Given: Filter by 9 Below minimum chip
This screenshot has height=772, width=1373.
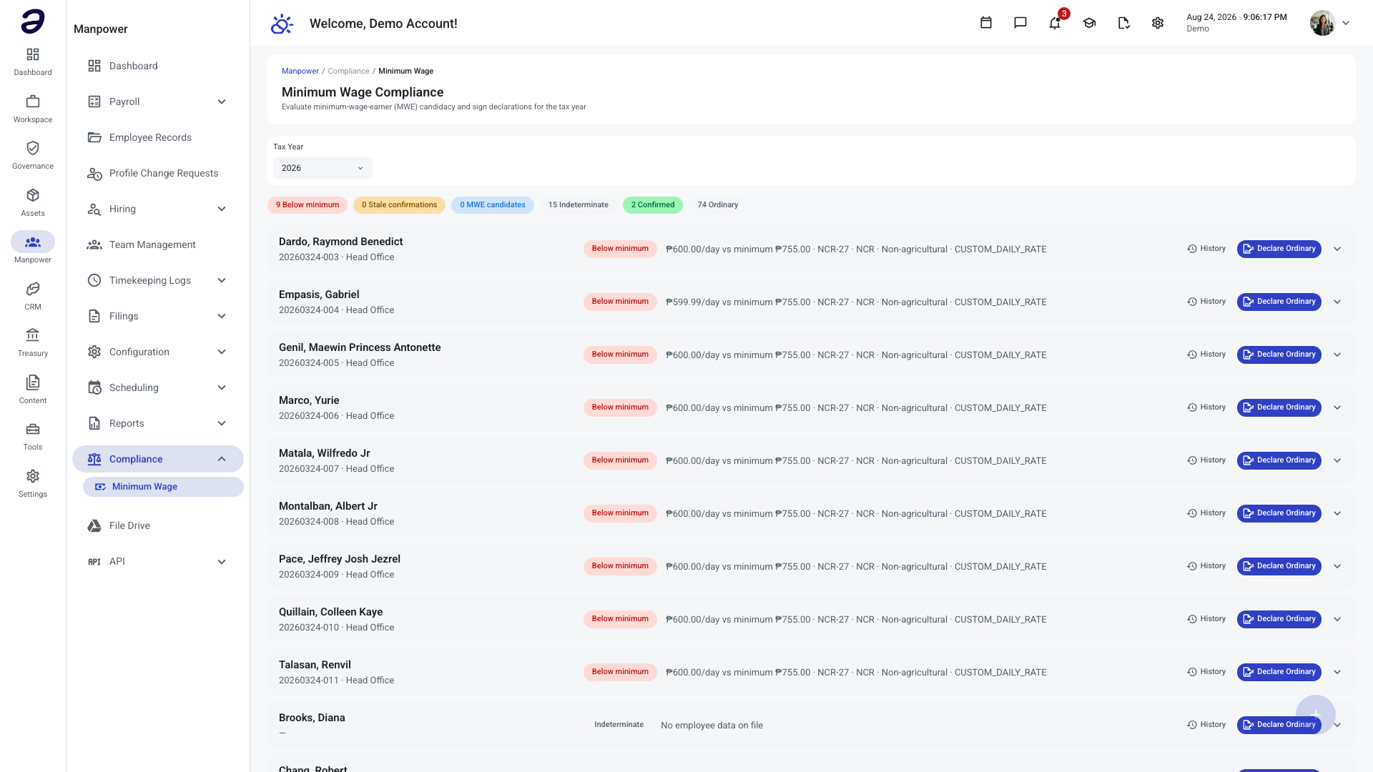Looking at the screenshot, I should [x=307, y=205].
